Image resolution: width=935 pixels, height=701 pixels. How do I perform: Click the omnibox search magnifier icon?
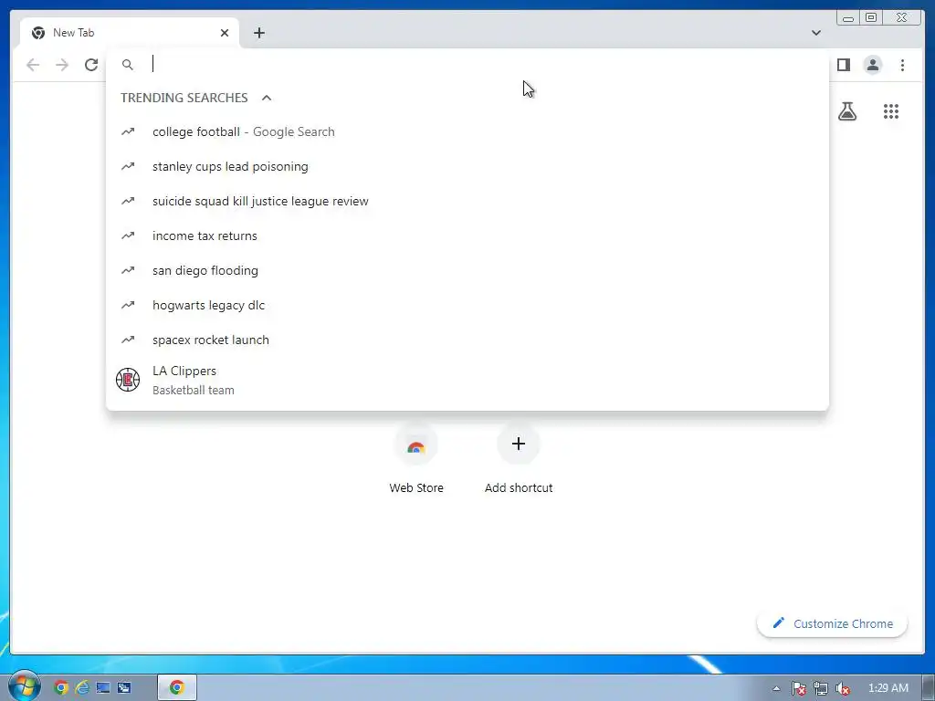point(128,65)
